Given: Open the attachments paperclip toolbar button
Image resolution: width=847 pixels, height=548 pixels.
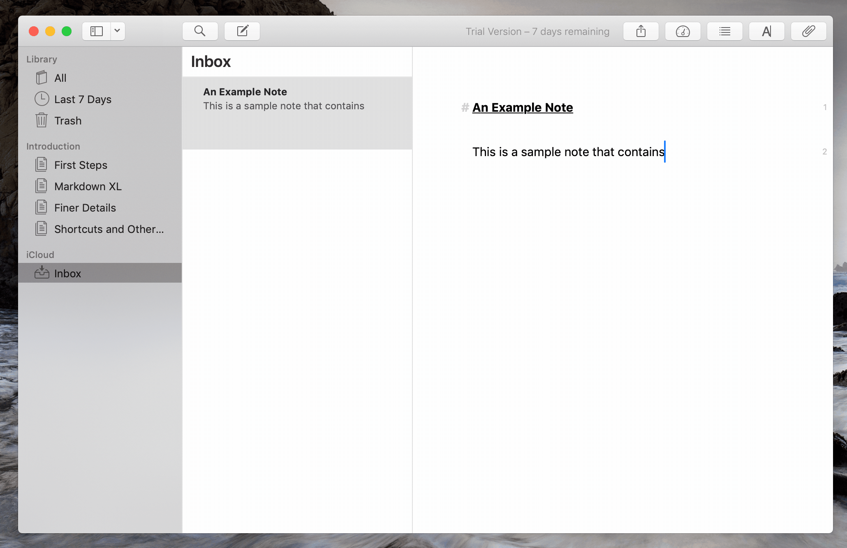Looking at the screenshot, I should (x=808, y=31).
